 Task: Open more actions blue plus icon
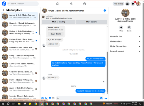click(x=43, y=98)
